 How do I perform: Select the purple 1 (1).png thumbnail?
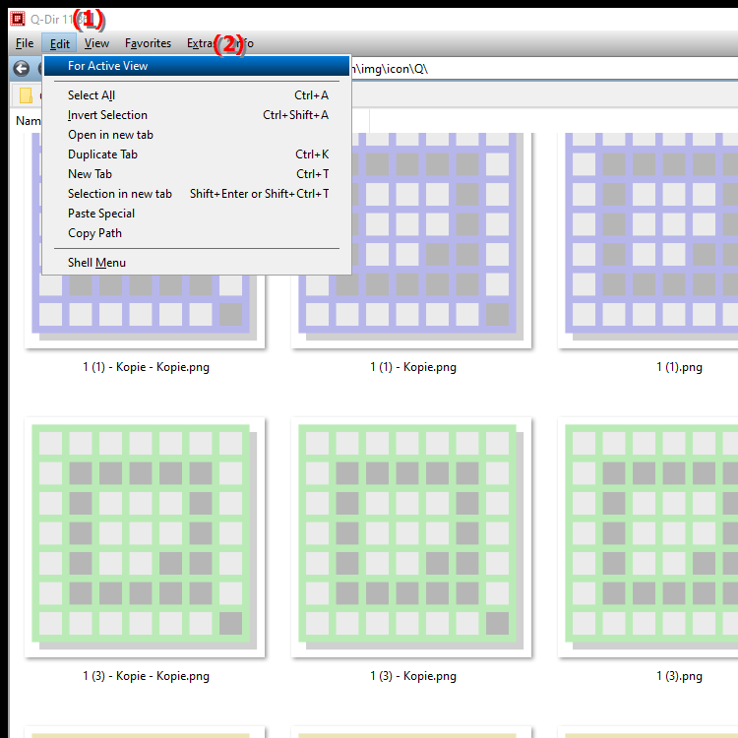pos(649,240)
